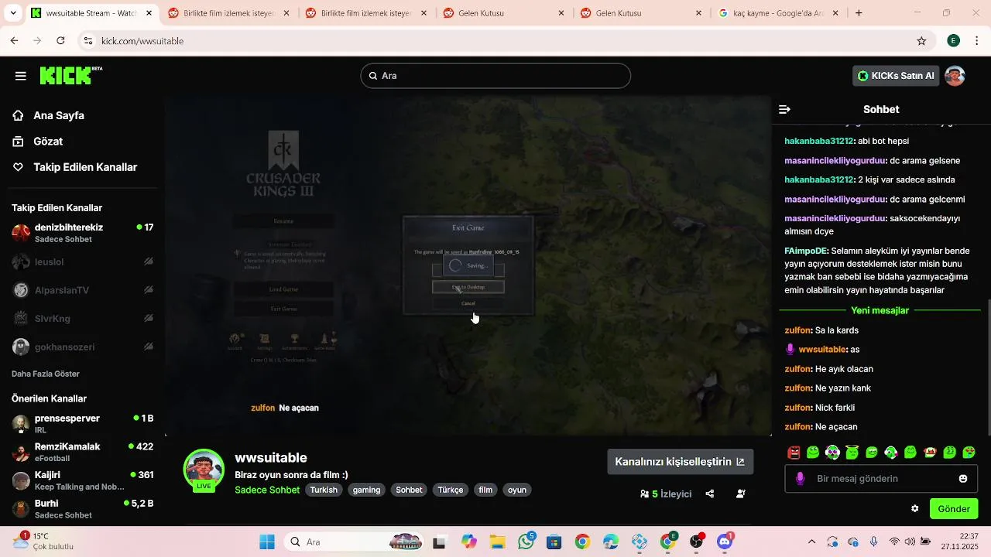Focus Bir mesaj gönderin chat input

[883, 479]
